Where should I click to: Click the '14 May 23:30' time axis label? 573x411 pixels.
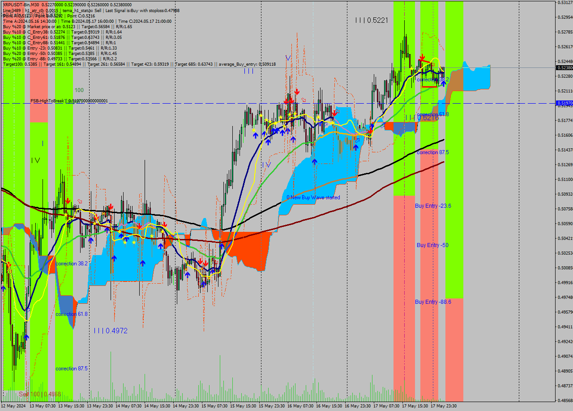click(186, 406)
